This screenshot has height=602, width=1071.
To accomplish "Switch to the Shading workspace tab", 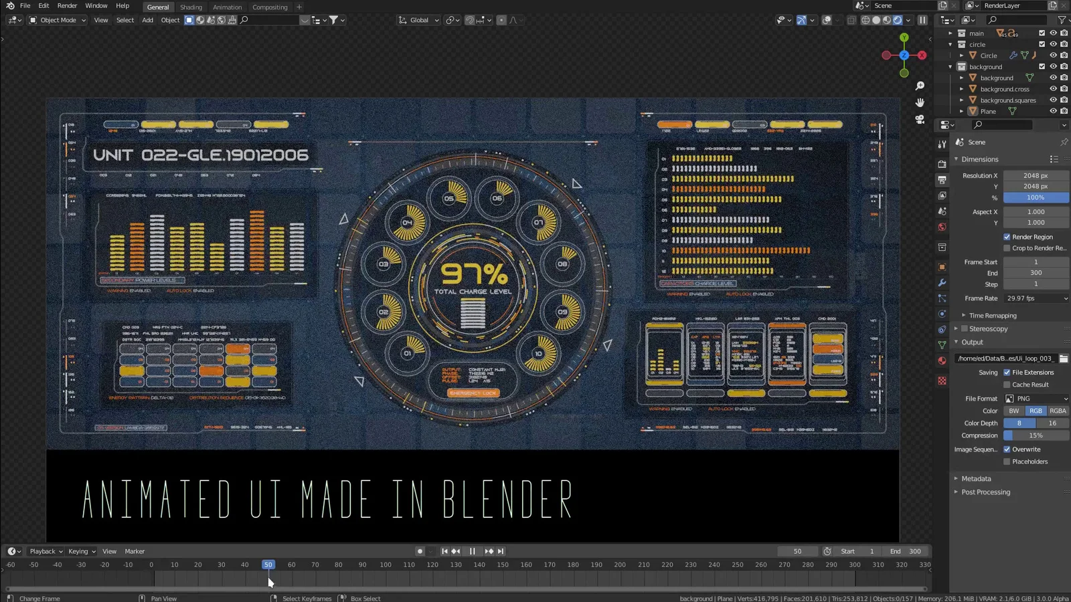I will [191, 7].
